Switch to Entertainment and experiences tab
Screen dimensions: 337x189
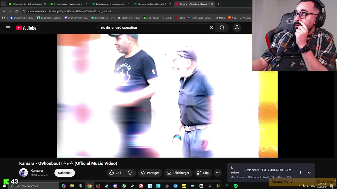[110, 4]
